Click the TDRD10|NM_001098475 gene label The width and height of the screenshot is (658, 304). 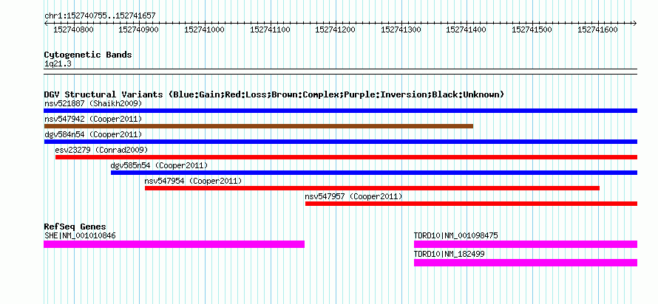(x=455, y=235)
